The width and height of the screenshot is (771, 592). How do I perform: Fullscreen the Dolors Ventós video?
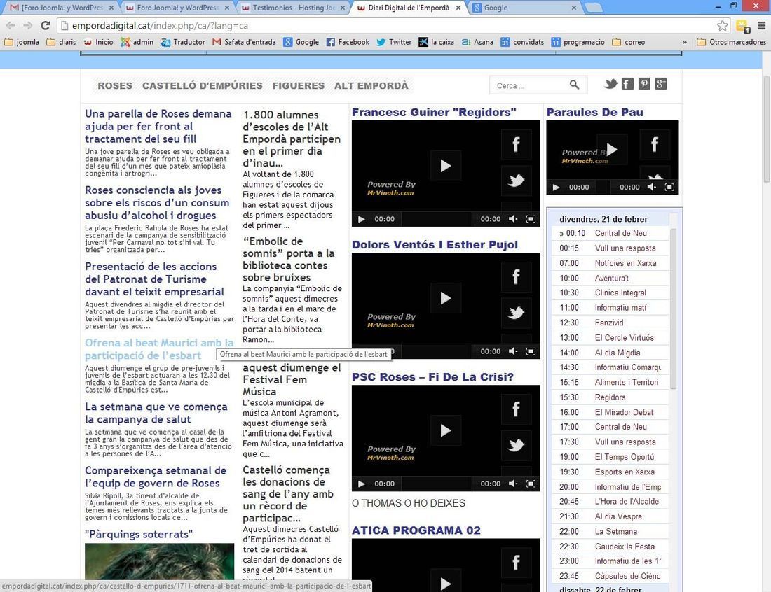[x=531, y=351]
